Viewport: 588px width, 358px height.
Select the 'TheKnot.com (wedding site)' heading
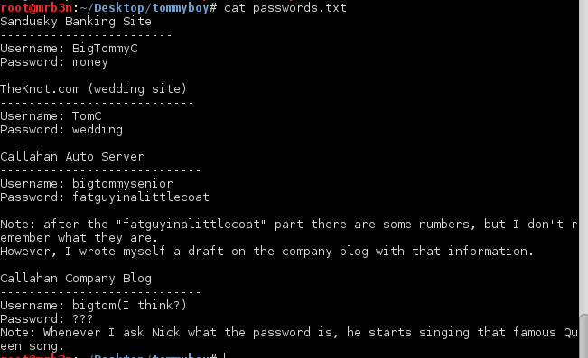(93, 89)
